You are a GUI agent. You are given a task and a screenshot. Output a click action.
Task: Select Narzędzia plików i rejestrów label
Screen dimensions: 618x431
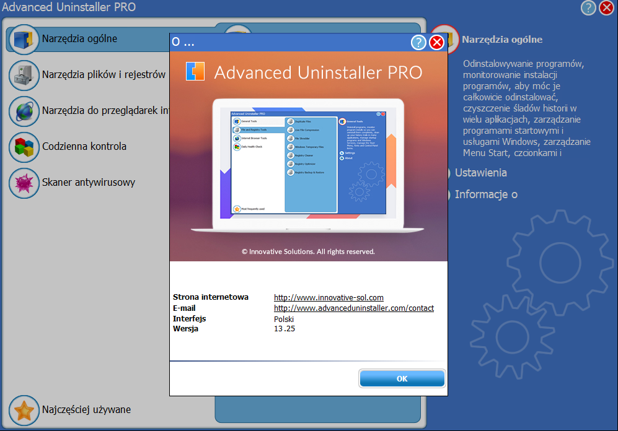point(104,74)
